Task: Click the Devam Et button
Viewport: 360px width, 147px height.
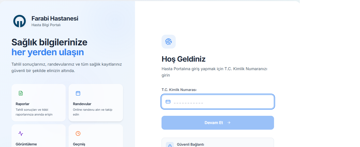Action: 218,123
